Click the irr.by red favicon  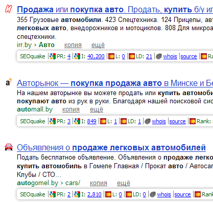tap(9, 9)
